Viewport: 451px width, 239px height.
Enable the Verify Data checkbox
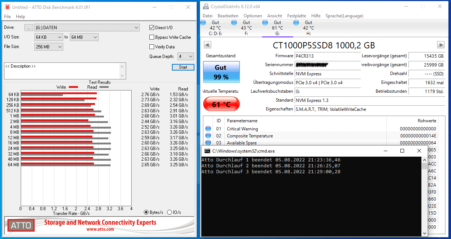[152, 47]
